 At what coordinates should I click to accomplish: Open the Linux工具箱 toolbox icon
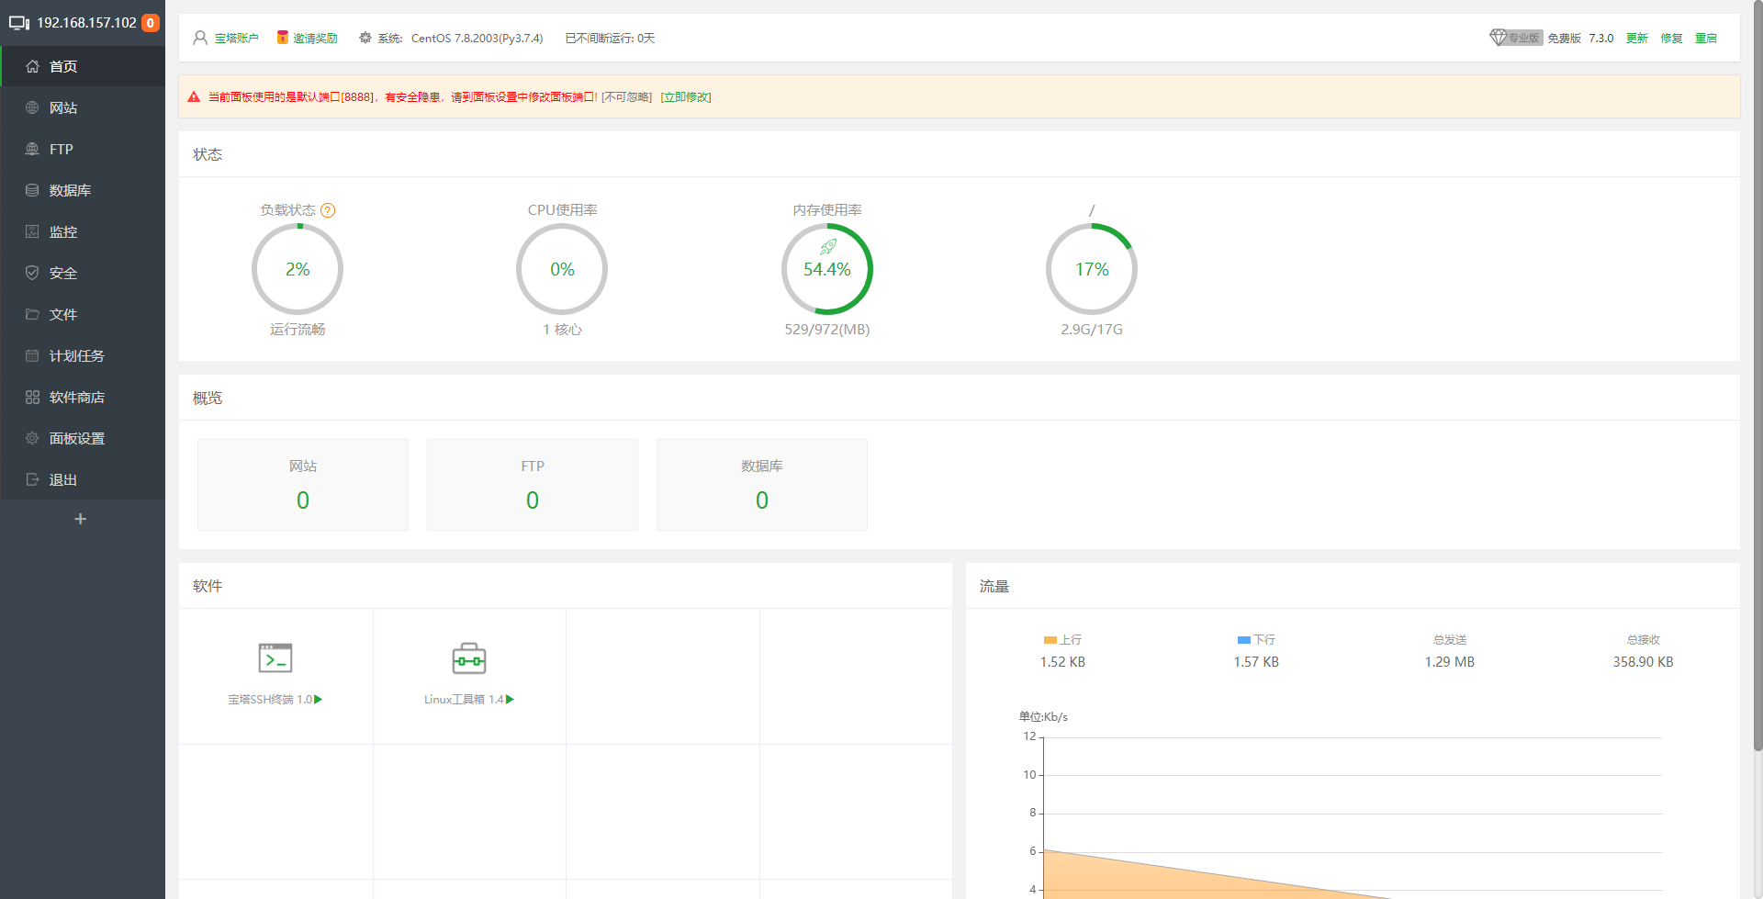[x=469, y=658]
